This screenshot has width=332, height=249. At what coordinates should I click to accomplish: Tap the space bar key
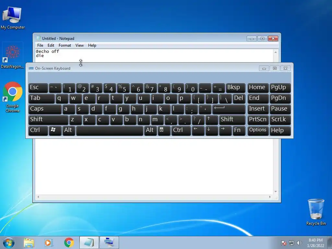point(110,131)
